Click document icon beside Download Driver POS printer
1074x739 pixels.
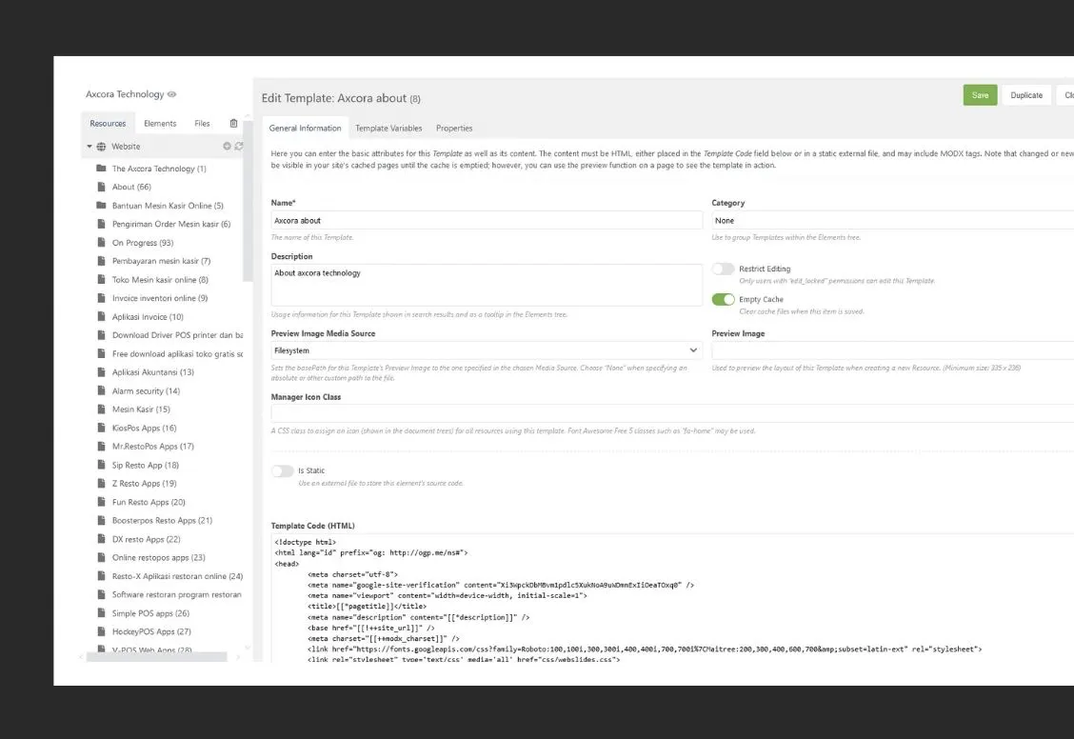click(x=101, y=334)
